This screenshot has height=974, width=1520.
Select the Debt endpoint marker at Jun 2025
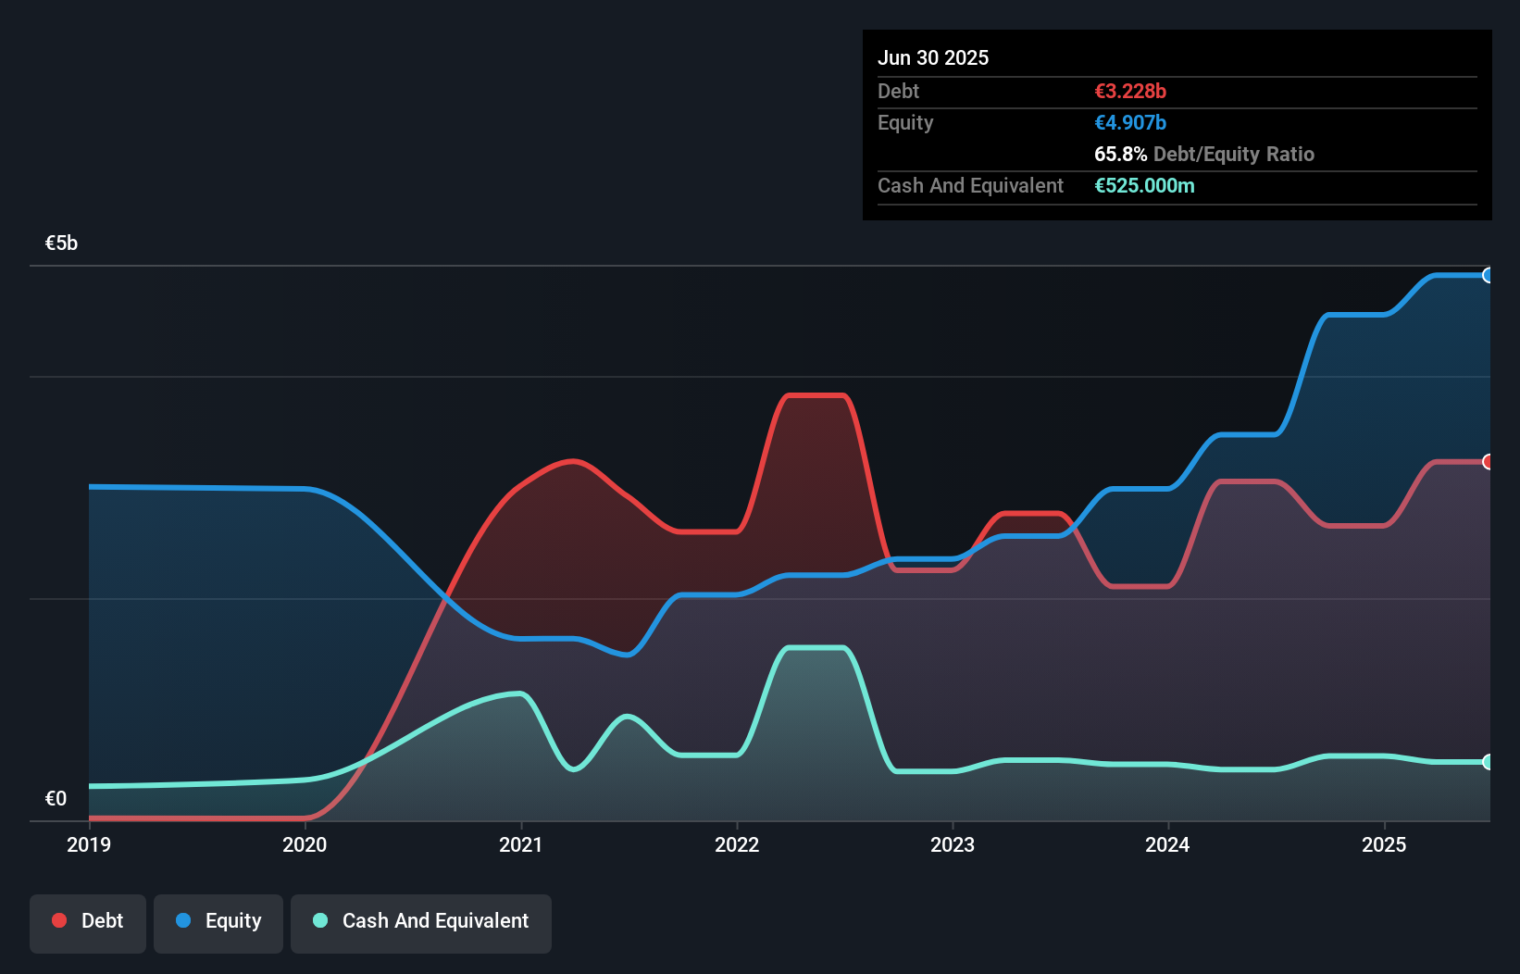tap(1488, 462)
